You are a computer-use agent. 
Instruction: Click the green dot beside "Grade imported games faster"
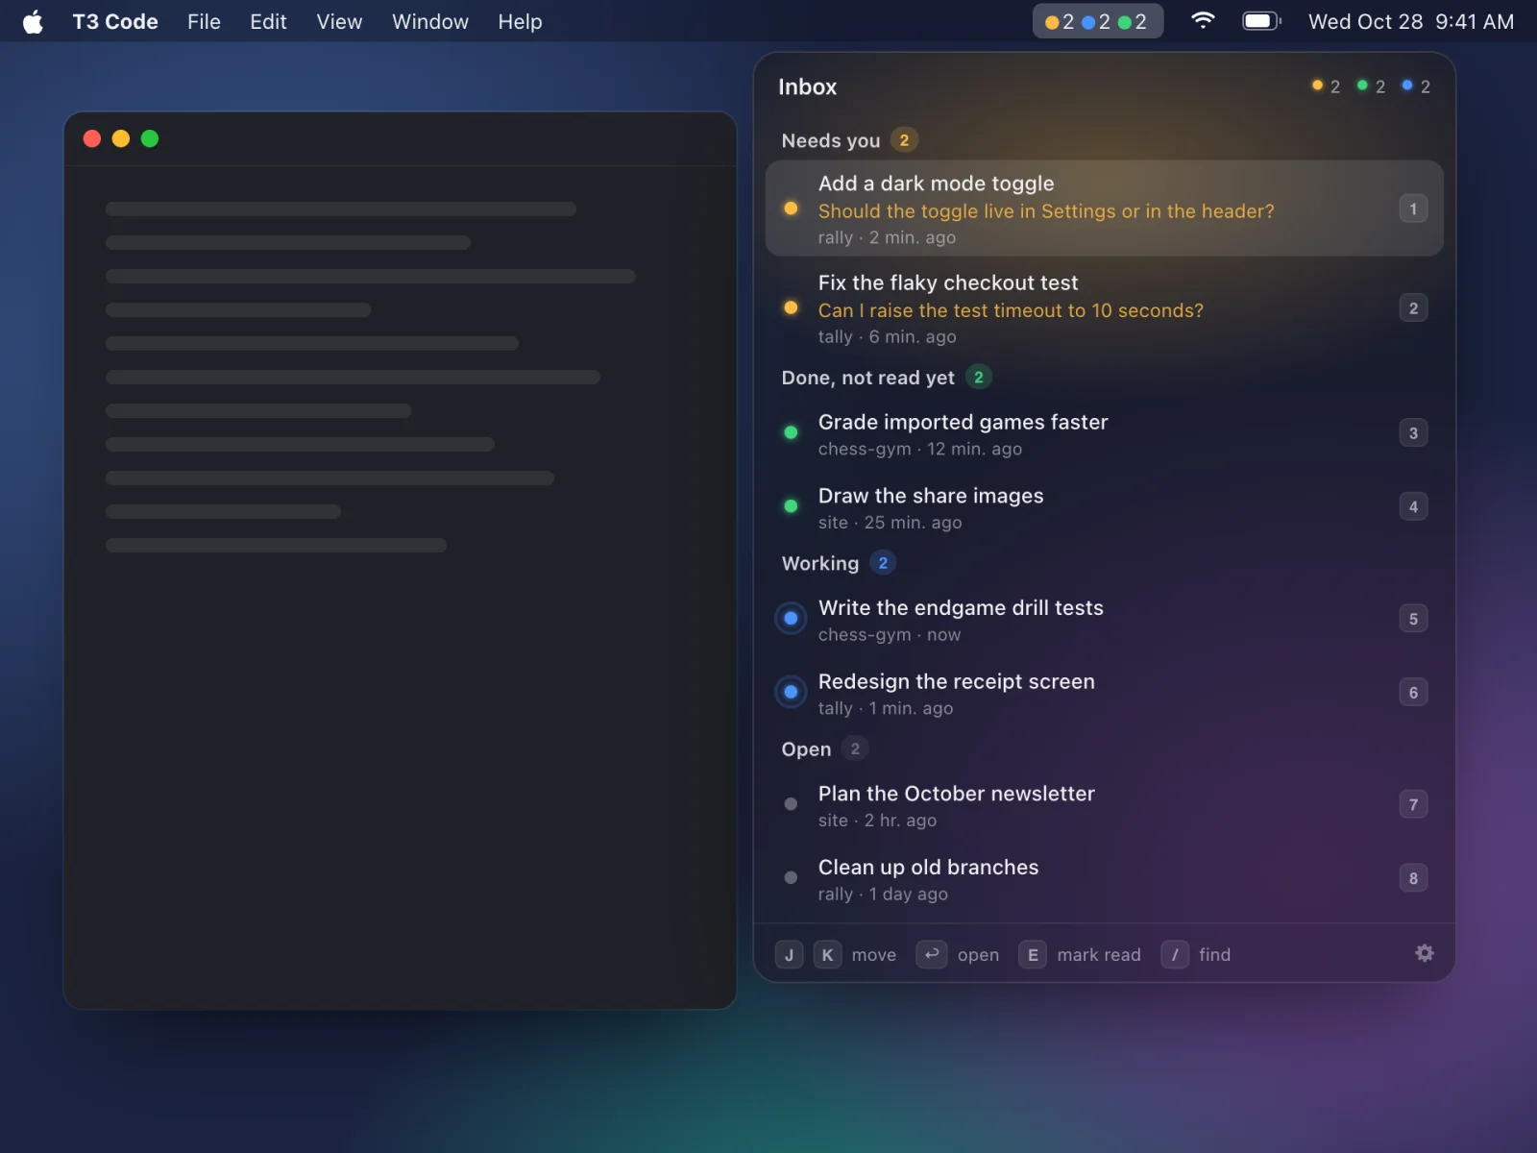[x=791, y=432]
